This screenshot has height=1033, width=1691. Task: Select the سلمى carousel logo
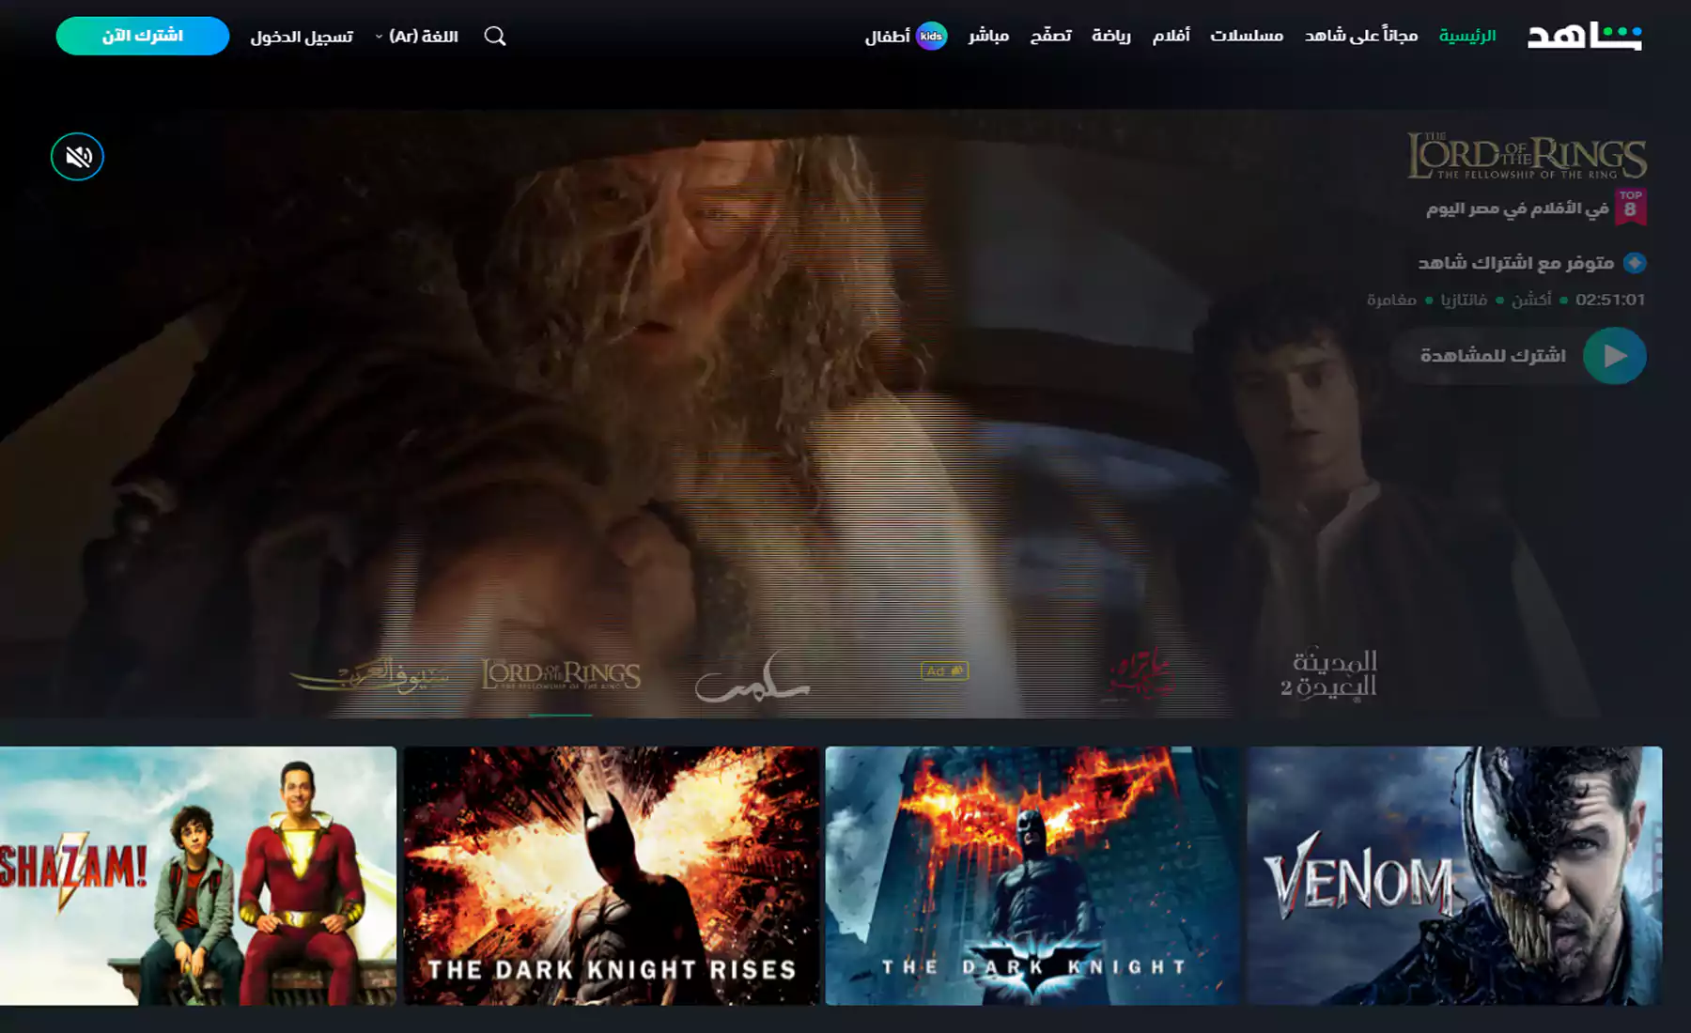point(752,678)
